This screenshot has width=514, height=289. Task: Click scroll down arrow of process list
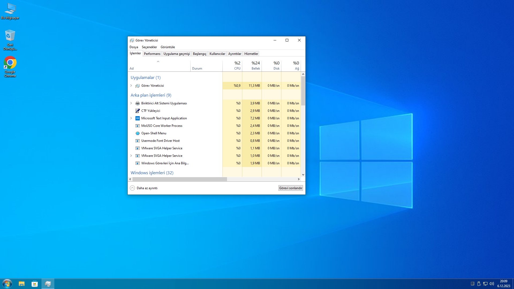[x=303, y=175]
